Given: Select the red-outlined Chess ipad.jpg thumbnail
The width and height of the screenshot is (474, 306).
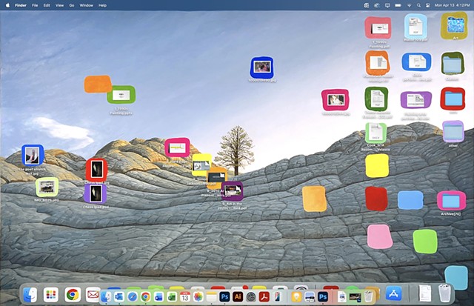Looking at the screenshot, I should (96, 170).
